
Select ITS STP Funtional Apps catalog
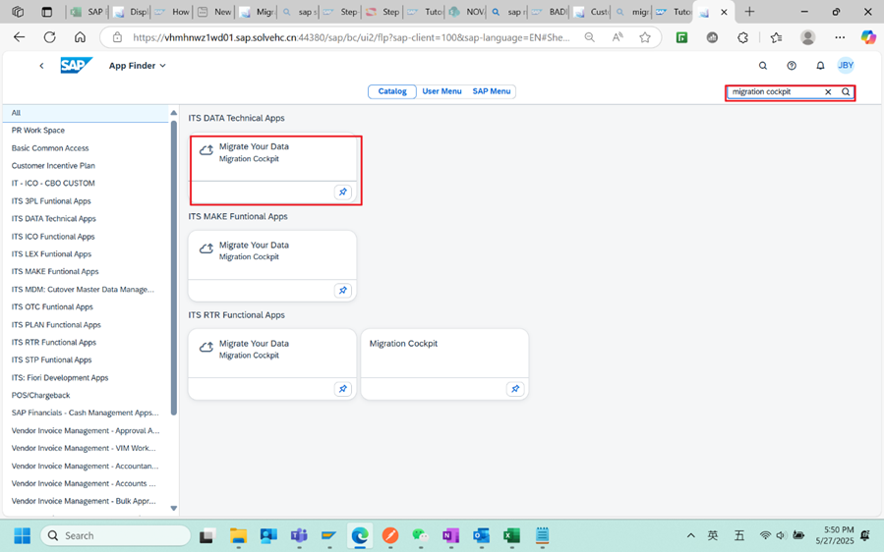coord(87,359)
